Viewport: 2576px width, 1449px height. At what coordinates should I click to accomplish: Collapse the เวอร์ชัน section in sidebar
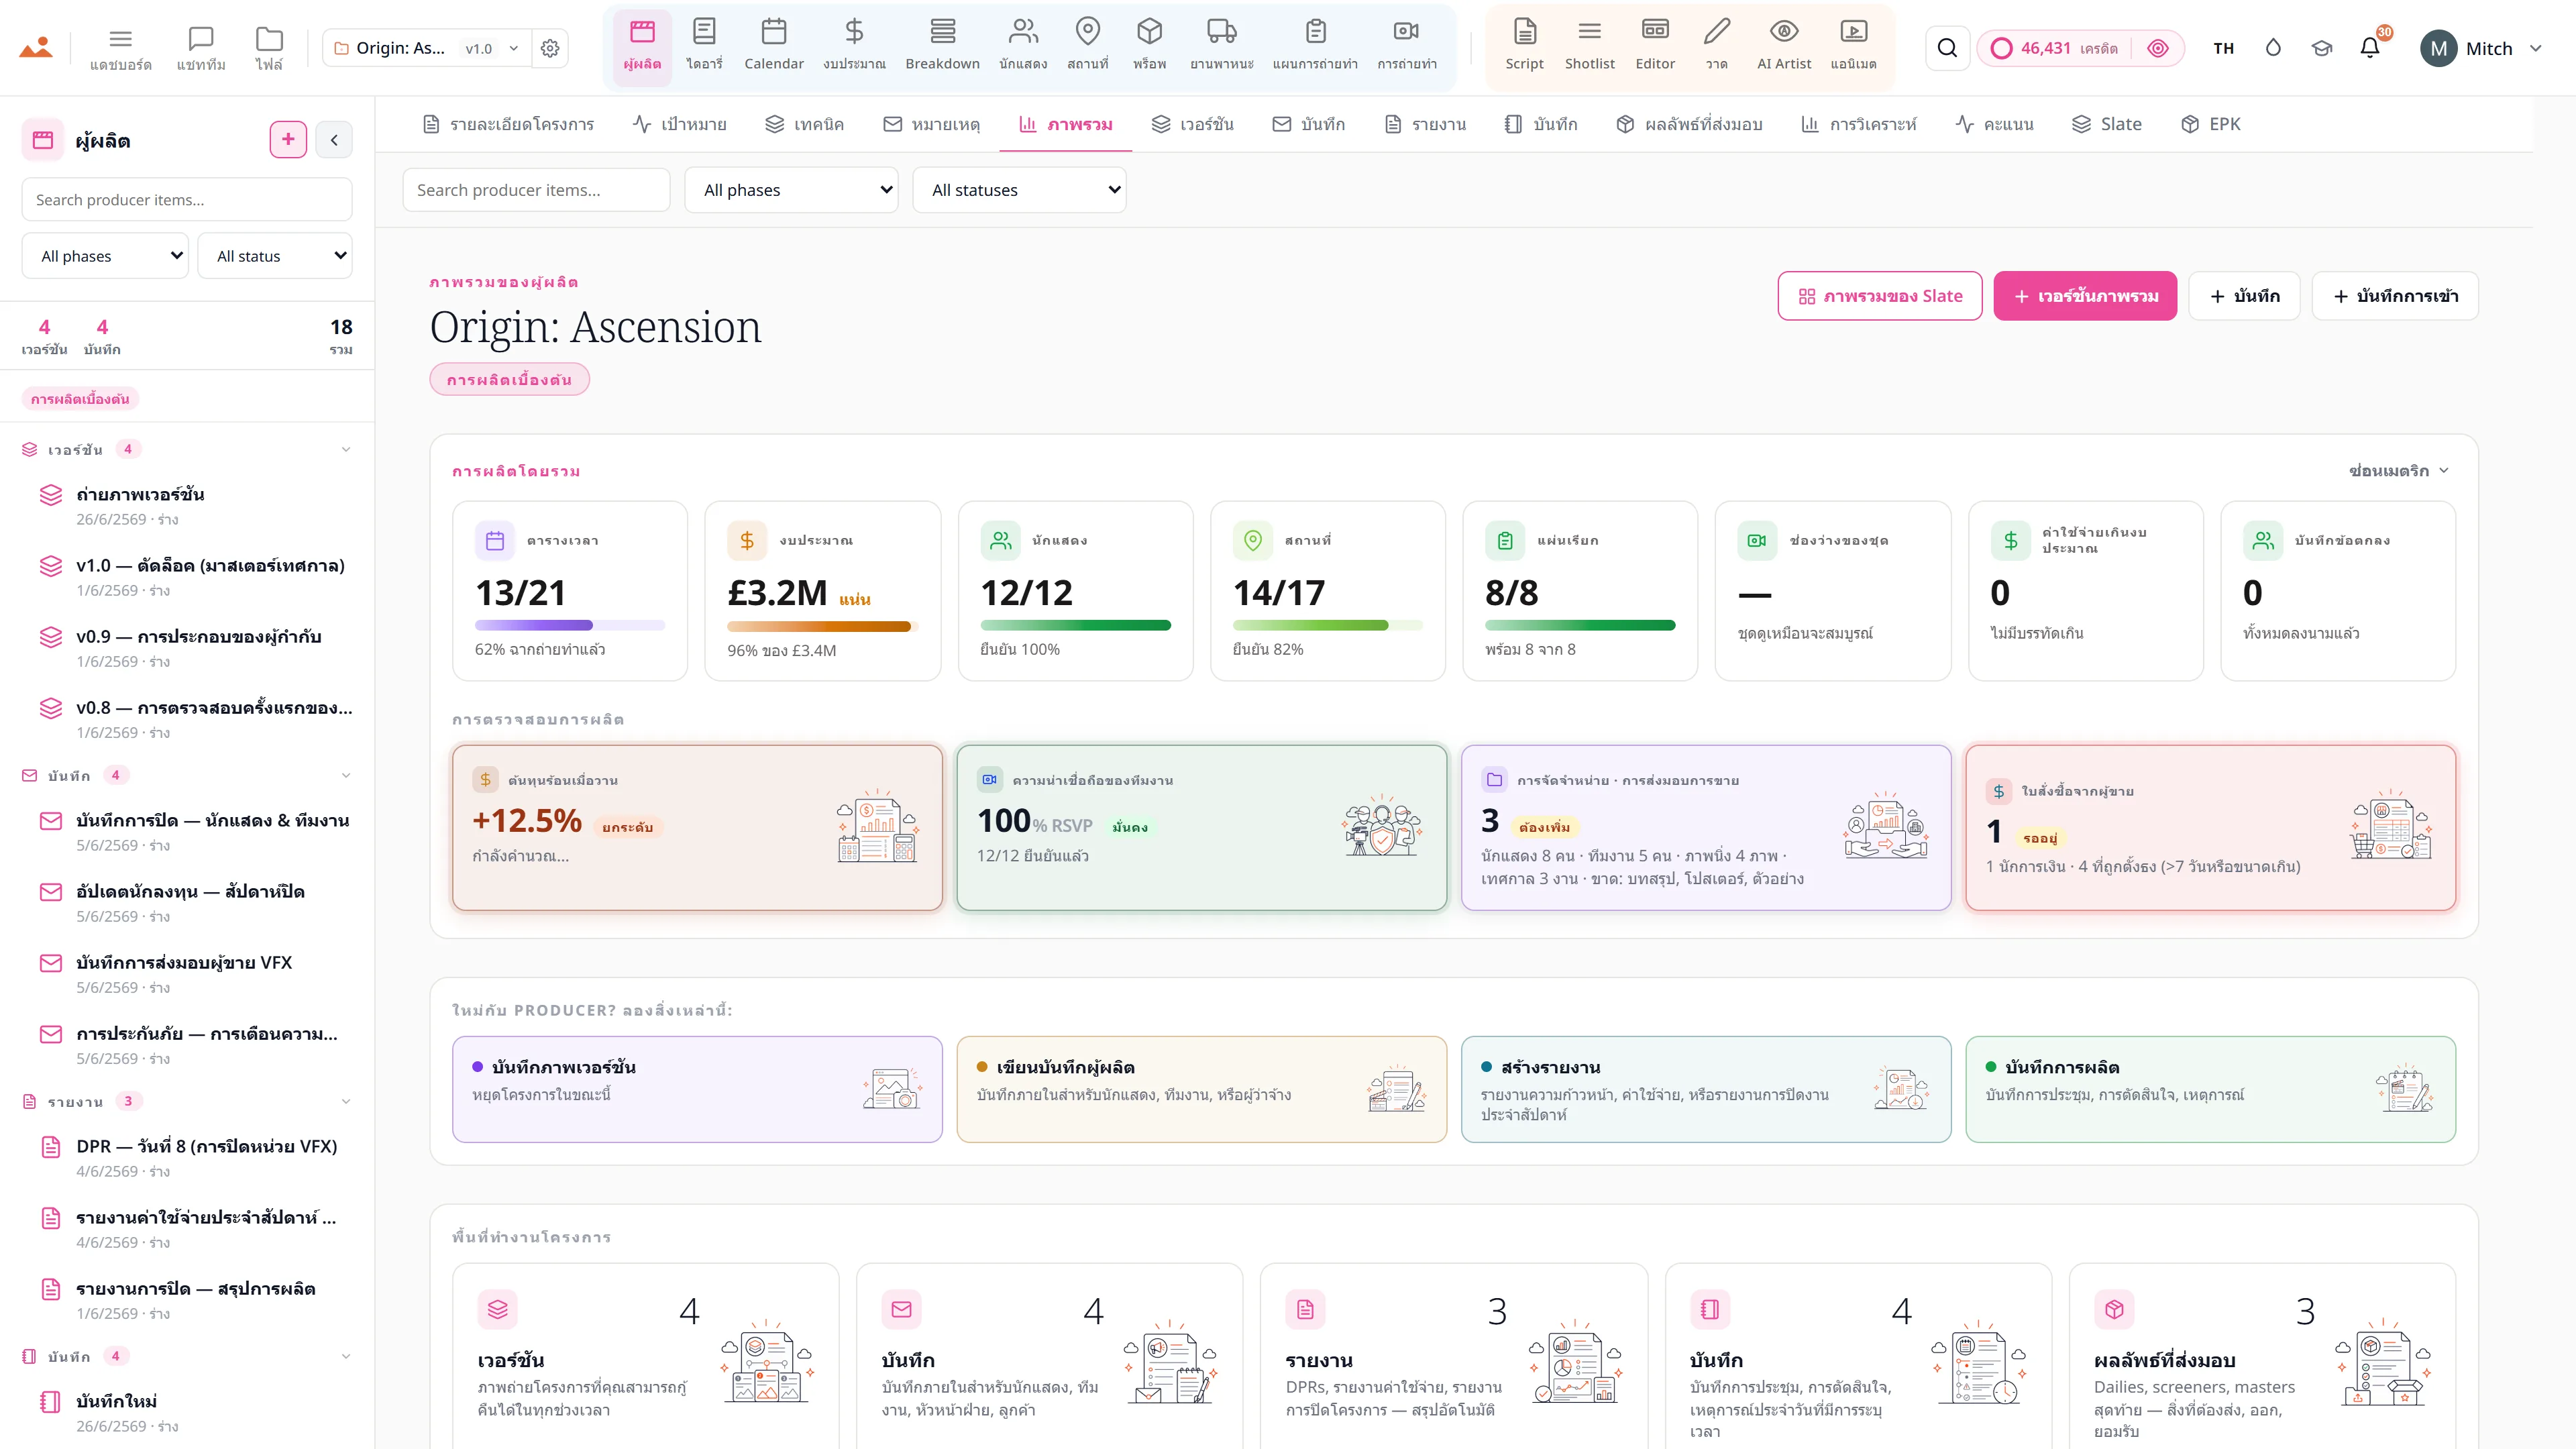(x=346, y=449)
